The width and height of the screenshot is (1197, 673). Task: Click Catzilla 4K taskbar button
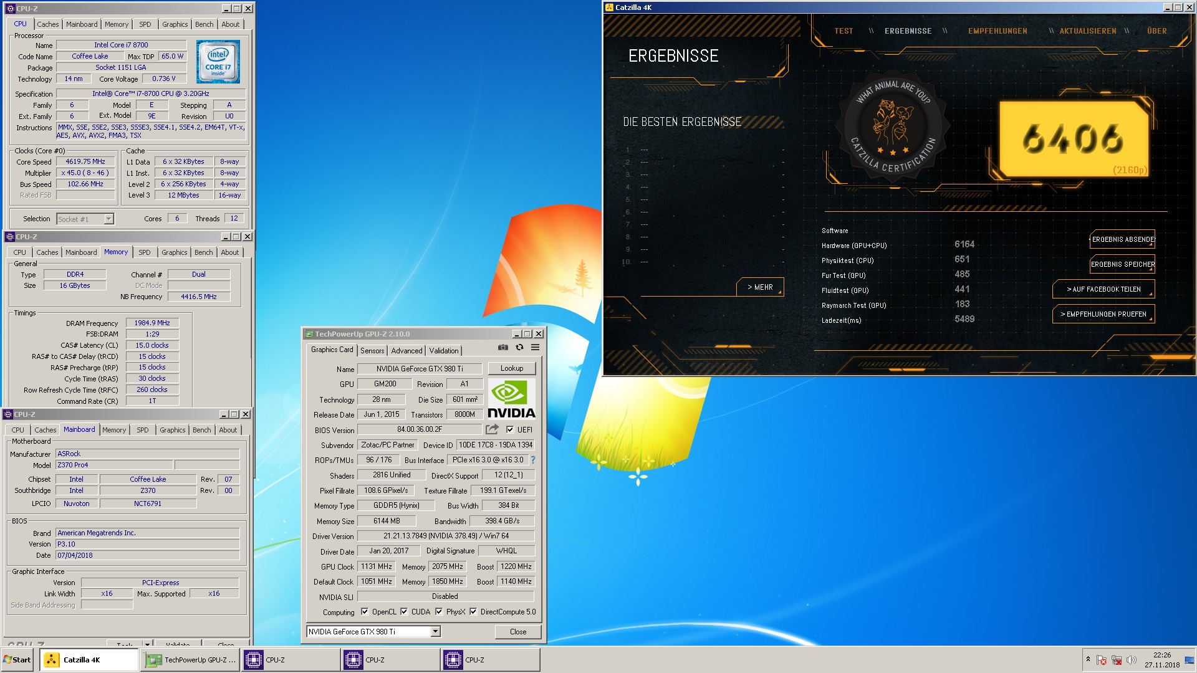click(x=89, y=660)
